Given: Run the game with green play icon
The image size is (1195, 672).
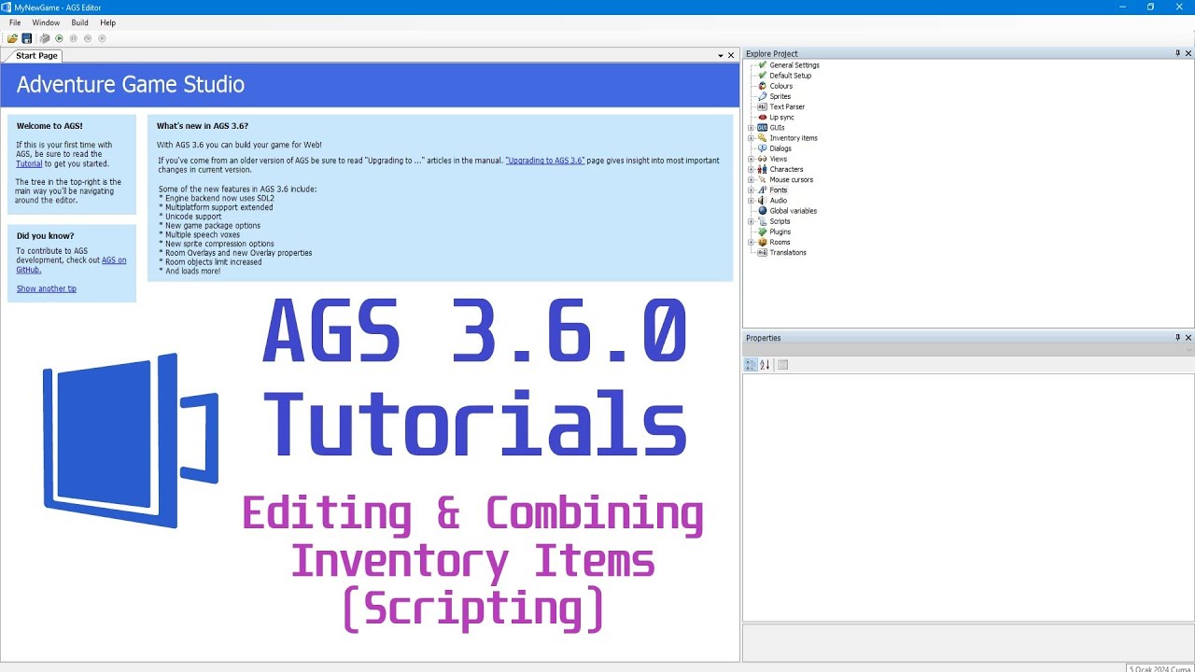Looking at the screenshot, I should coord(59,38).
